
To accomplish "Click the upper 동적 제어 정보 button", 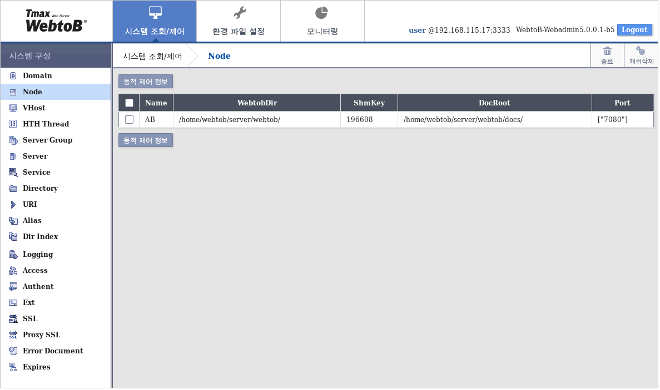I will point(146,82).
